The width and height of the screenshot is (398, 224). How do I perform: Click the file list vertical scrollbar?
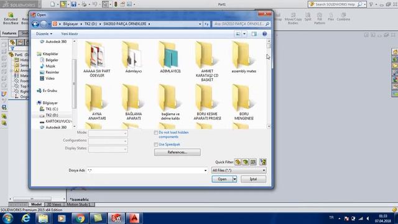(x=269, y=84)
